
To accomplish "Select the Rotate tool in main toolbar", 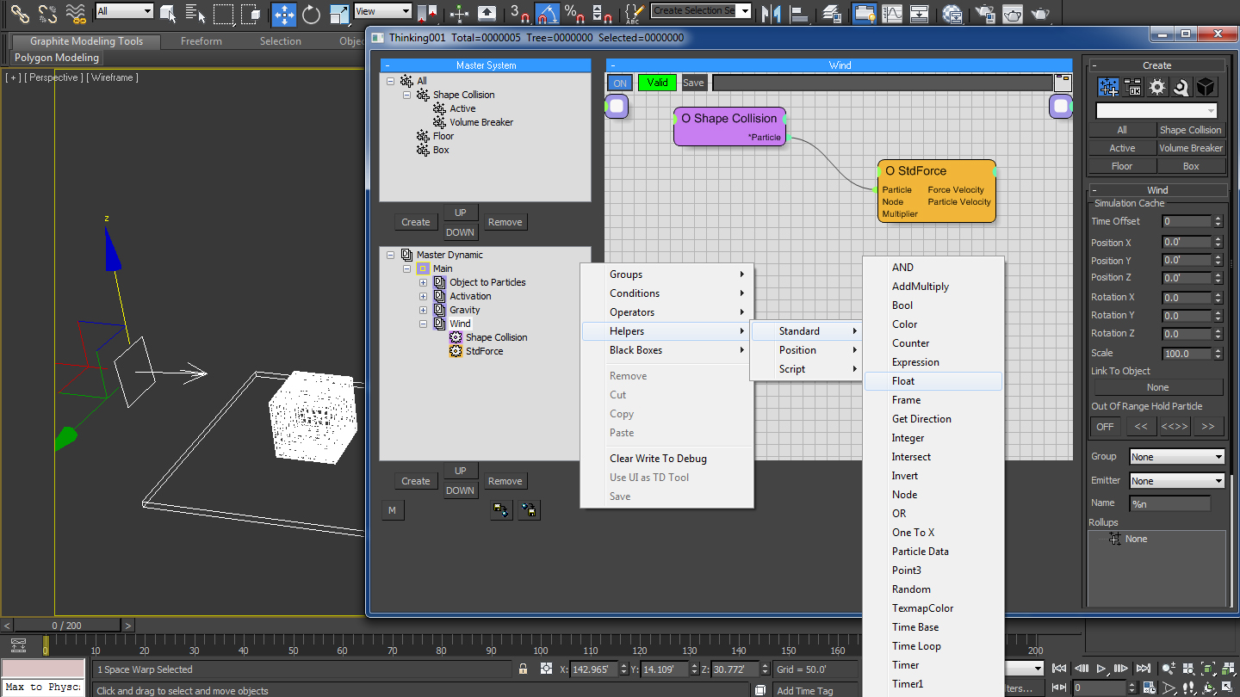I will click(311, 13).
